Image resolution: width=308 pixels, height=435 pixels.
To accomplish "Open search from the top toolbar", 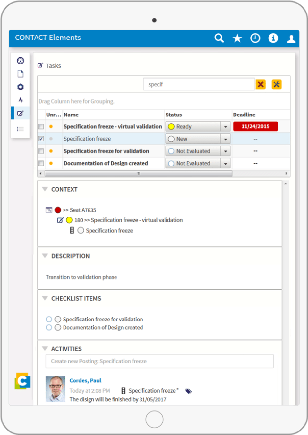I will (x=219, y=38).
